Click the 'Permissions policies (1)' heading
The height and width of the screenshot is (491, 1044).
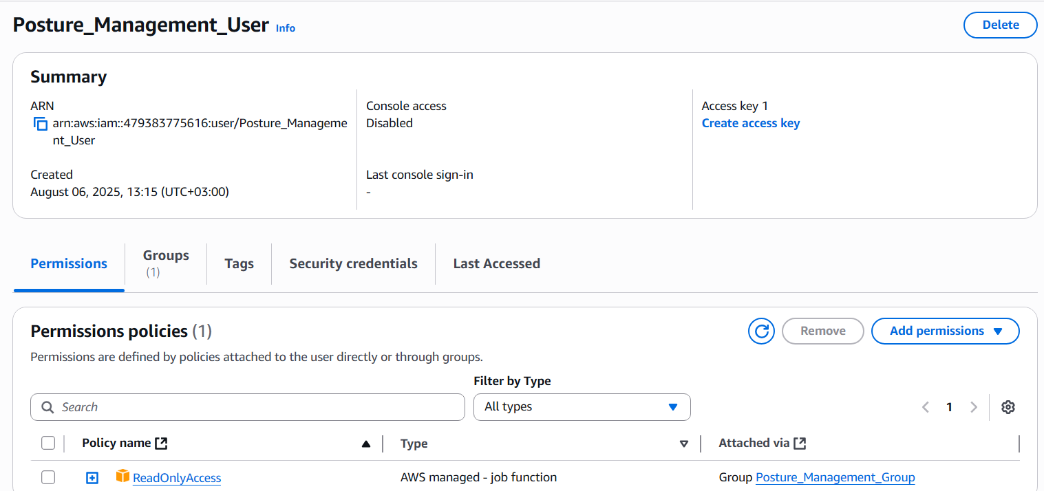click(121, 331)
